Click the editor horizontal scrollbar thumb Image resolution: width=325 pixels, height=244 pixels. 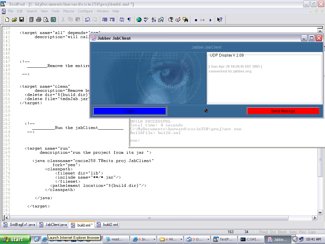[x=149, y=218]
